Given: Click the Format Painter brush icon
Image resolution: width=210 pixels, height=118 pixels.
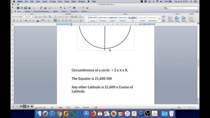Looking at the screenshot, I should pyautogui.click(x=45, y=8).
